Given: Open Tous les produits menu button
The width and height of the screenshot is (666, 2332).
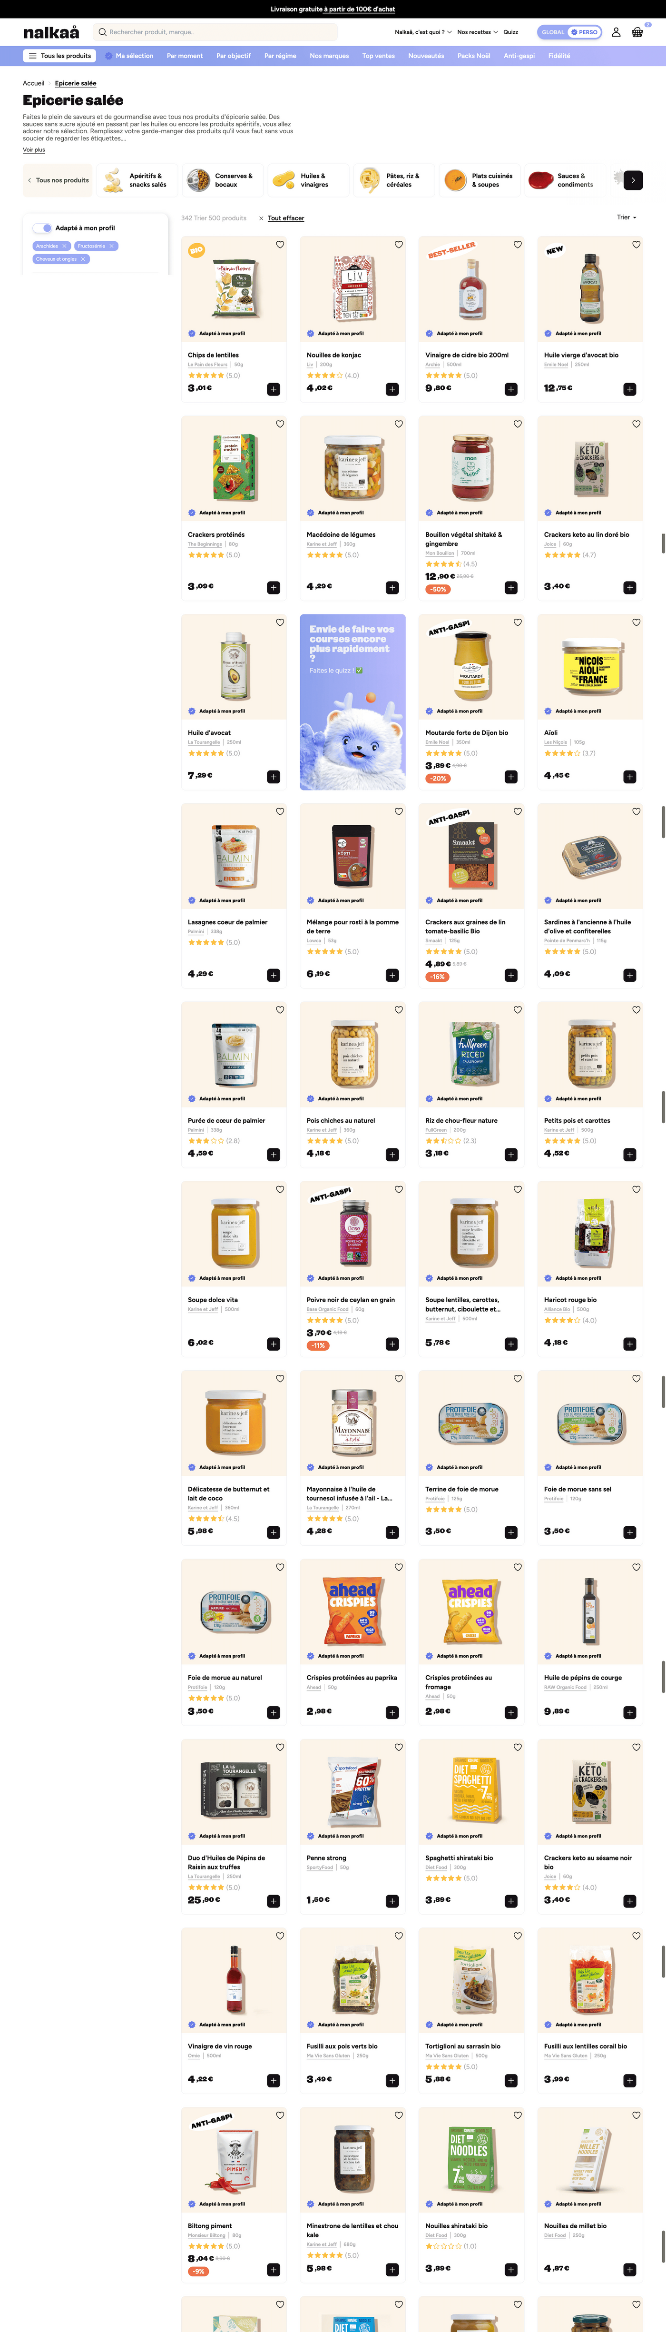Looking at the screenshot, I should [x=60, y=56].
